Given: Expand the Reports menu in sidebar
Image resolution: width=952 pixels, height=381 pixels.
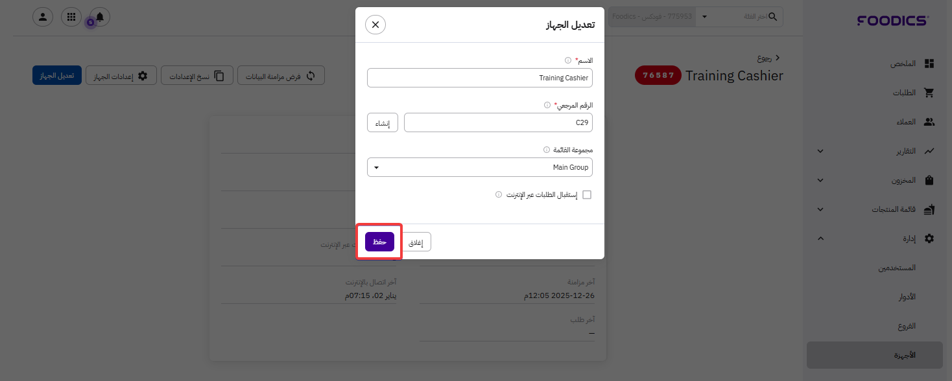Looking at the screenshot, I should click(x=820, y=151).
